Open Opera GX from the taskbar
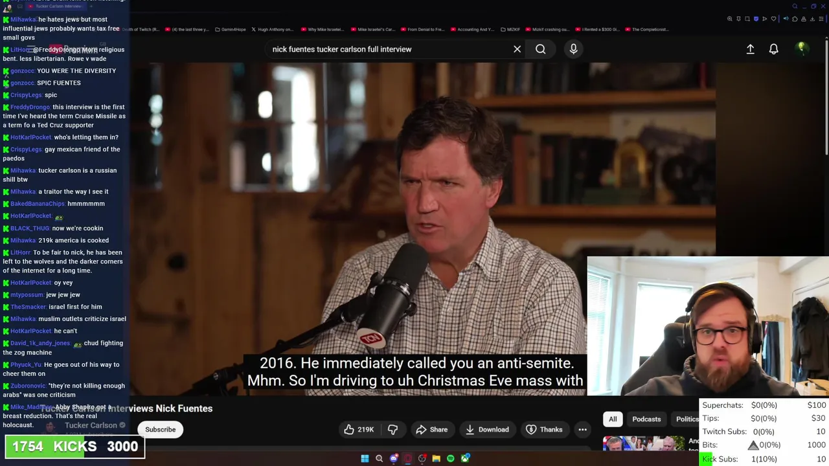829x466 pixels. 408,458
